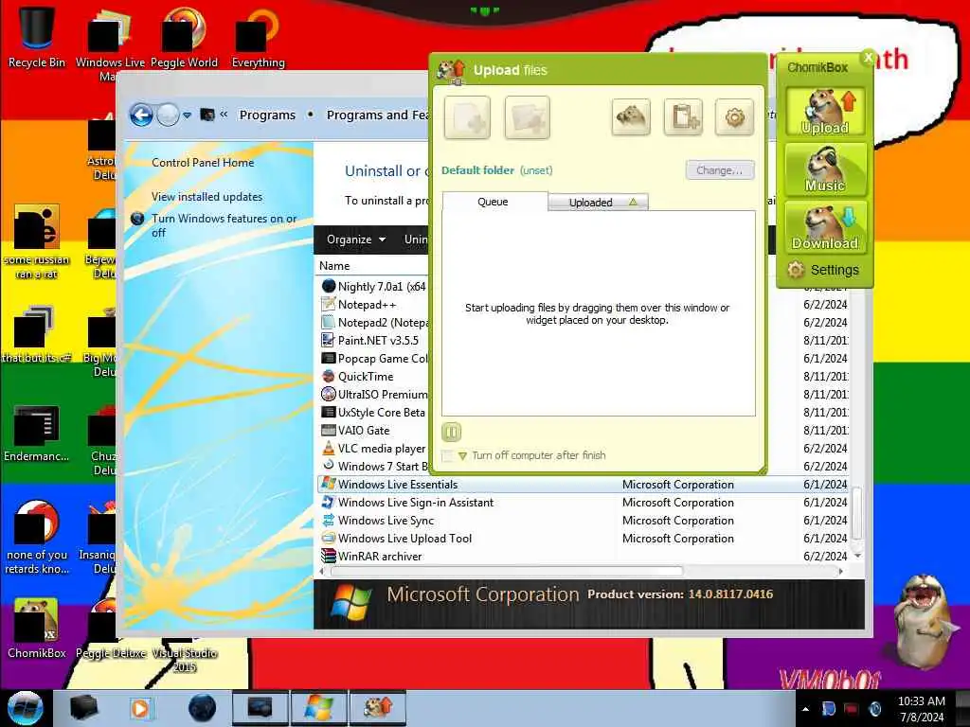Screen dimensions: 970x727
Task: Click the Back arrow in Control Panel
Action: pos(141,115)
